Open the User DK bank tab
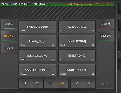121x93 pixels. click(x=106, y=36)
